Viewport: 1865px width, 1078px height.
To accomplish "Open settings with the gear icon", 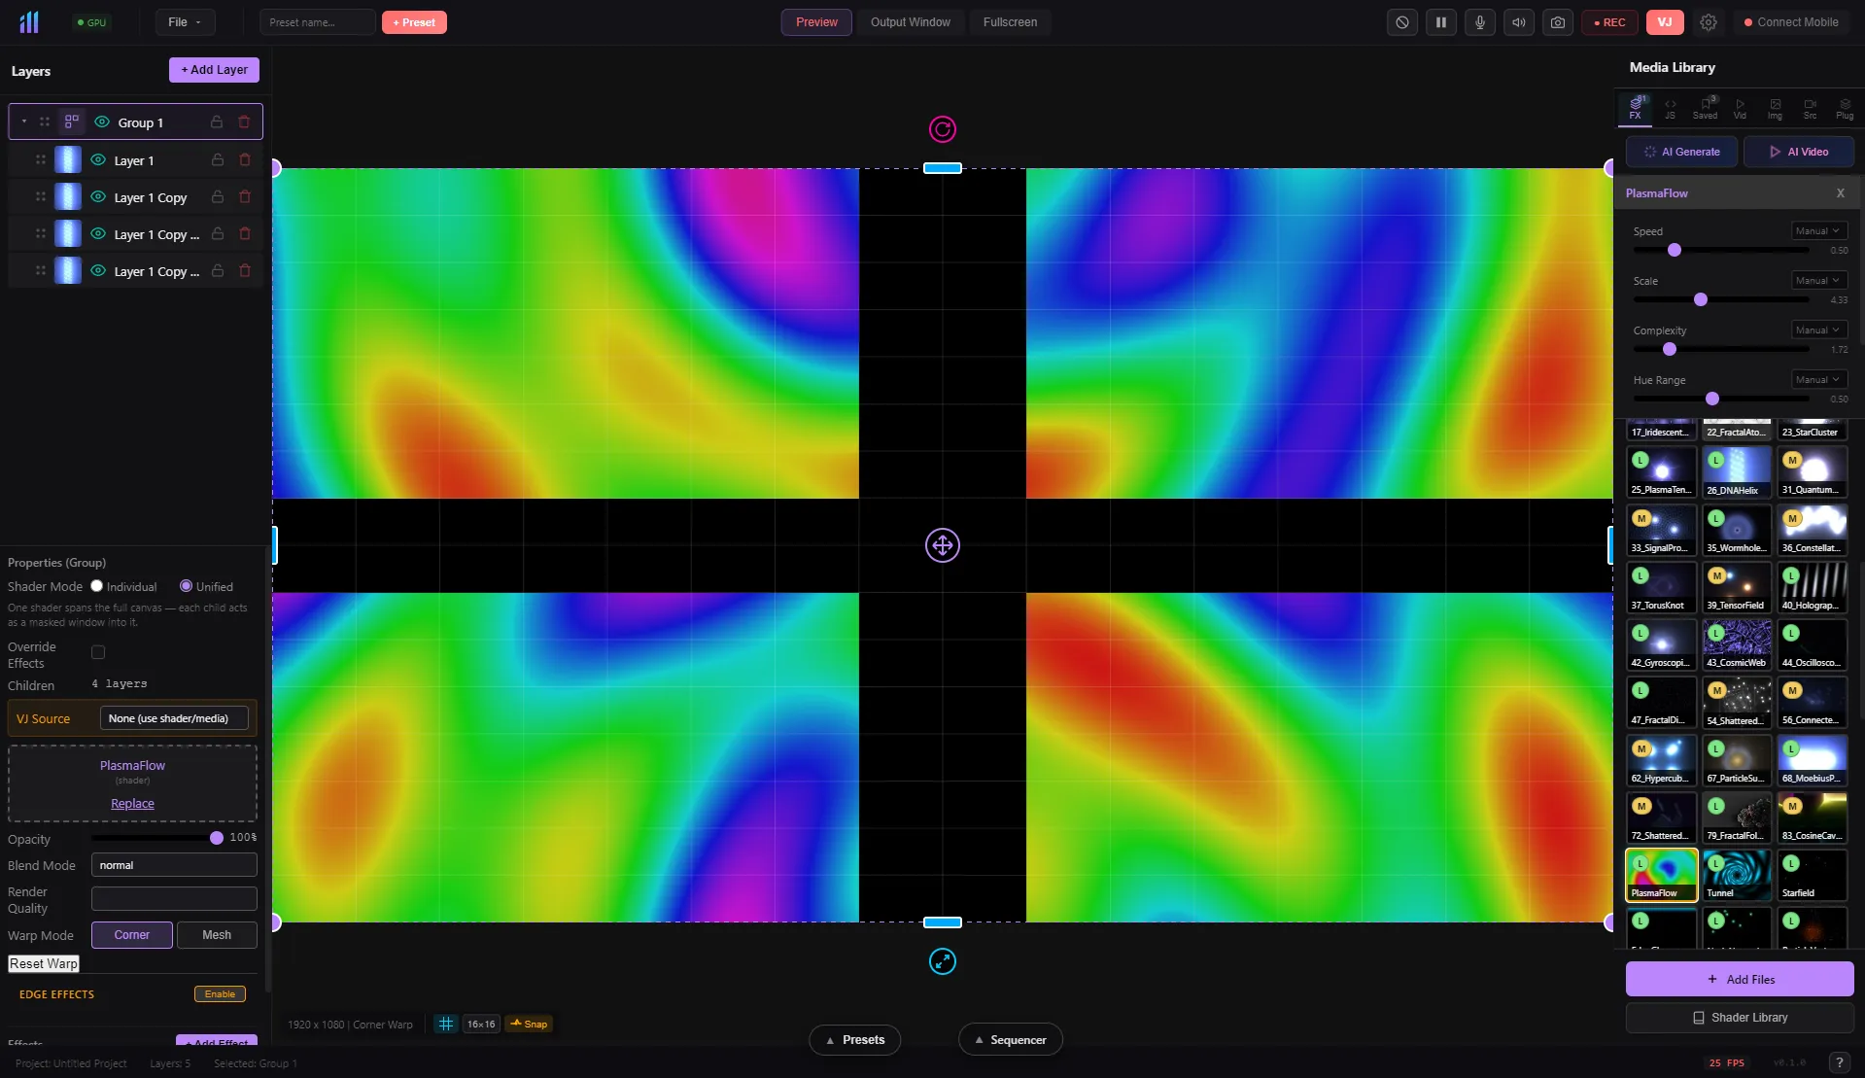I will click(1708, 22).
